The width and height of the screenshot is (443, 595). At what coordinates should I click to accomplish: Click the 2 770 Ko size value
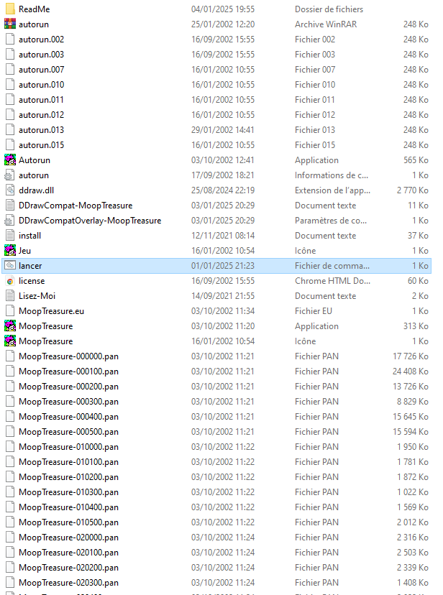(x=413, y=190)
